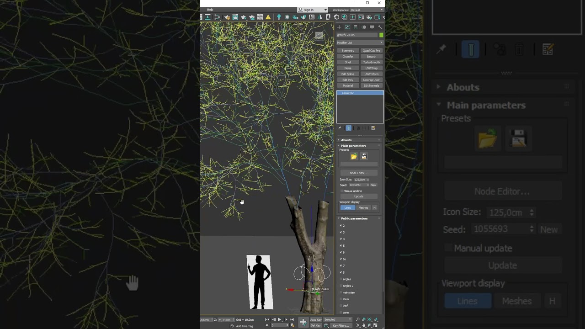Uncheck public parameter 8 checkbox

[340, 272]
